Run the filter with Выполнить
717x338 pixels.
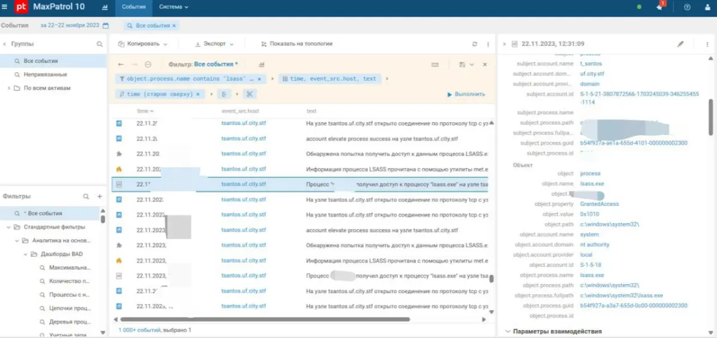point(466,94)
